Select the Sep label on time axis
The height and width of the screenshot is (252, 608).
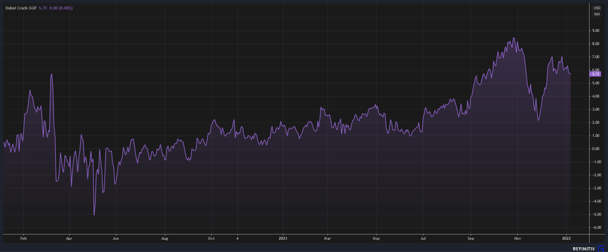(x=471, y=238)
